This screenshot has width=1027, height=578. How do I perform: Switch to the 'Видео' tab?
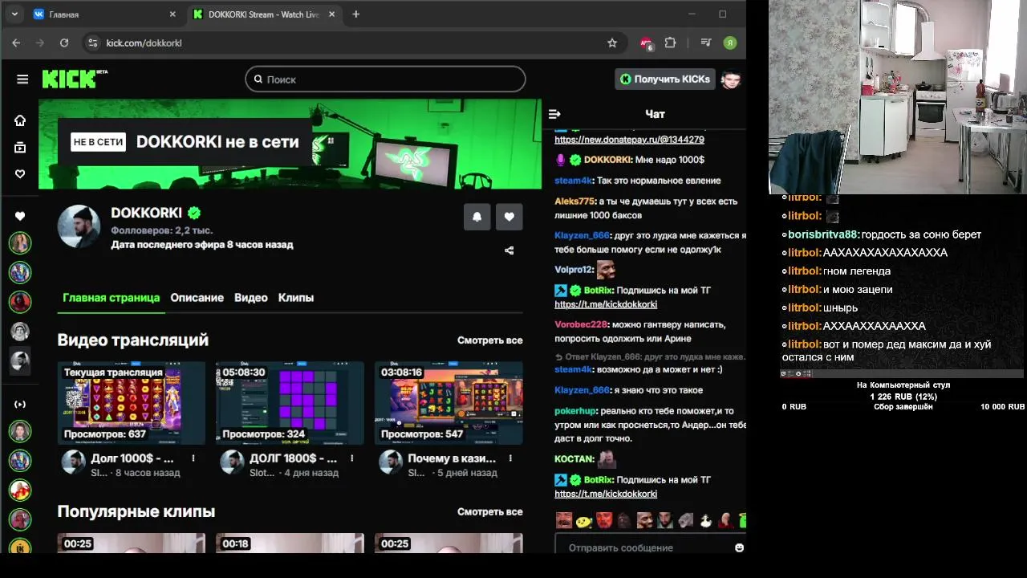tap(251, 298)
